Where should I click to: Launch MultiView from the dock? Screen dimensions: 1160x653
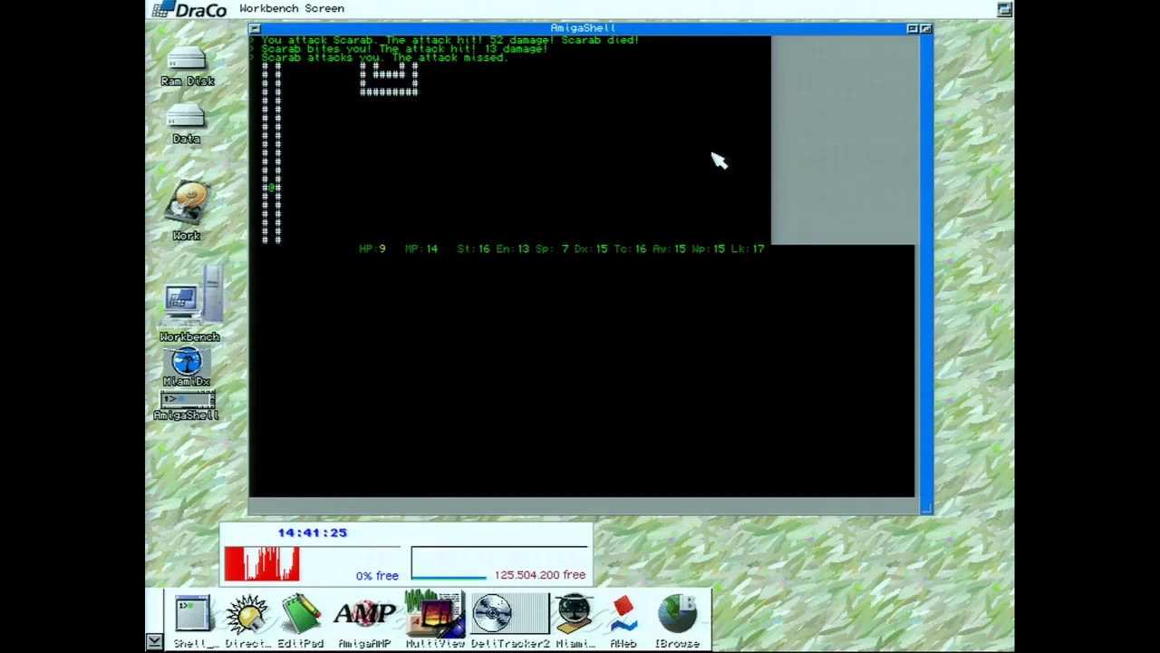[435, 620]
